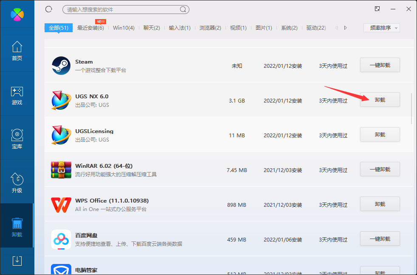Click the 未知 size value for Steam
417x275 pixels.
(237, 66)
